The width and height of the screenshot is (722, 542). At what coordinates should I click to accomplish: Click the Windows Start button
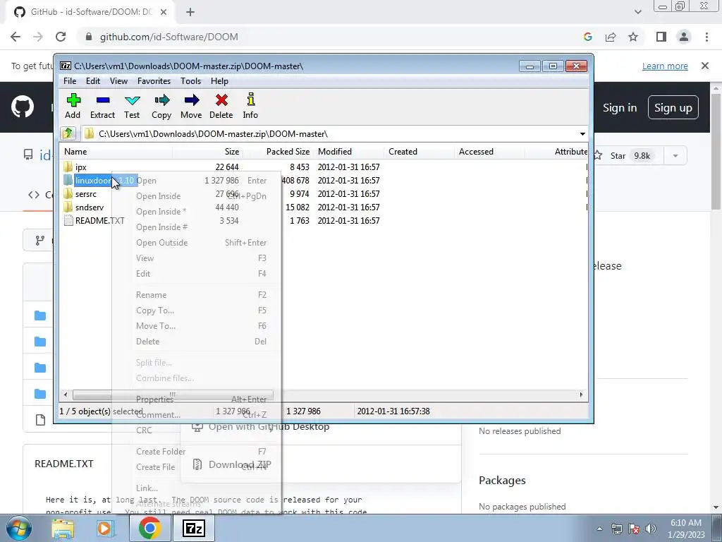(x=19, y=528)
